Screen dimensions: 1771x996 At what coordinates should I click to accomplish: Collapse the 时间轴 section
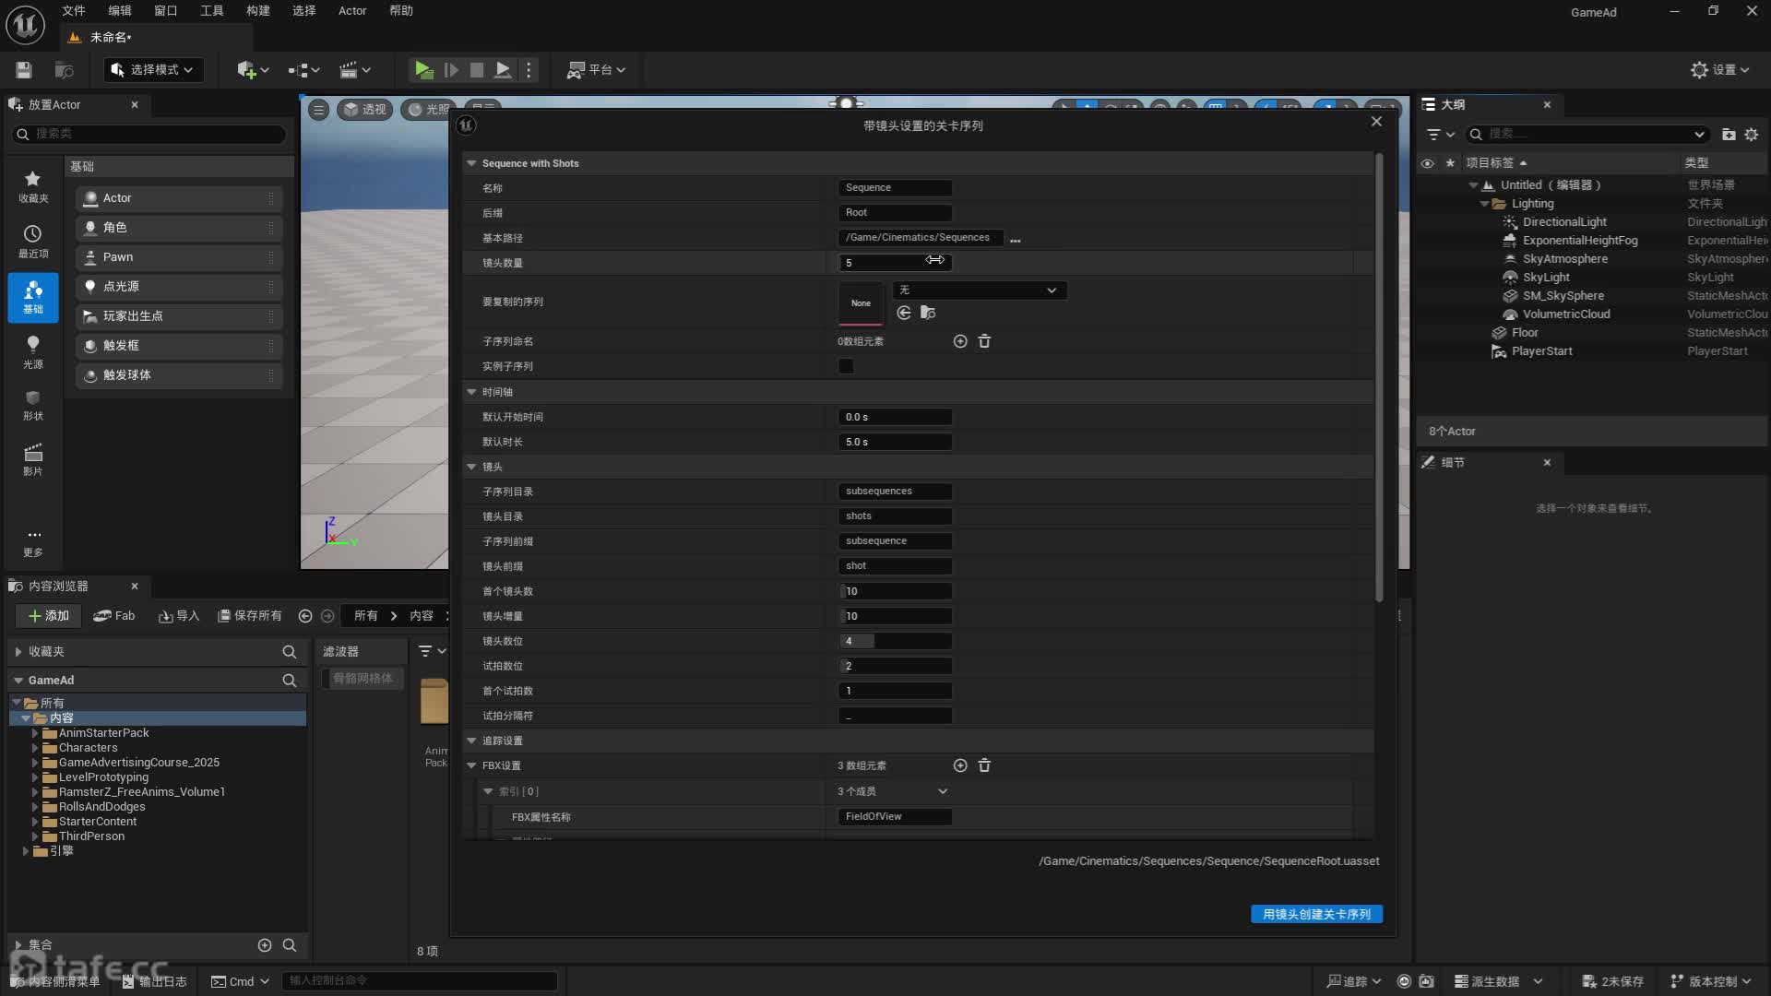[x=471, y=392]
